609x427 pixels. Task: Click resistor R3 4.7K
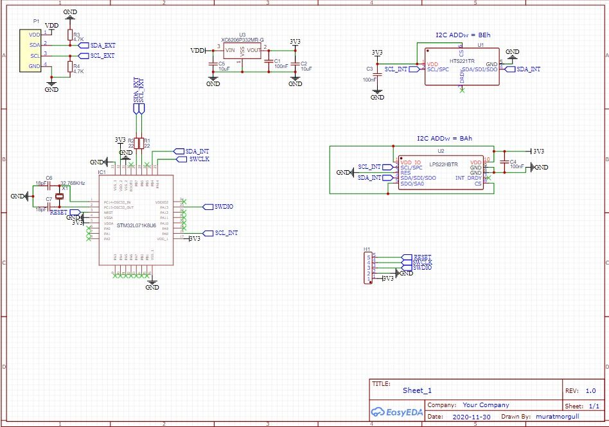(x=70, y=35)
